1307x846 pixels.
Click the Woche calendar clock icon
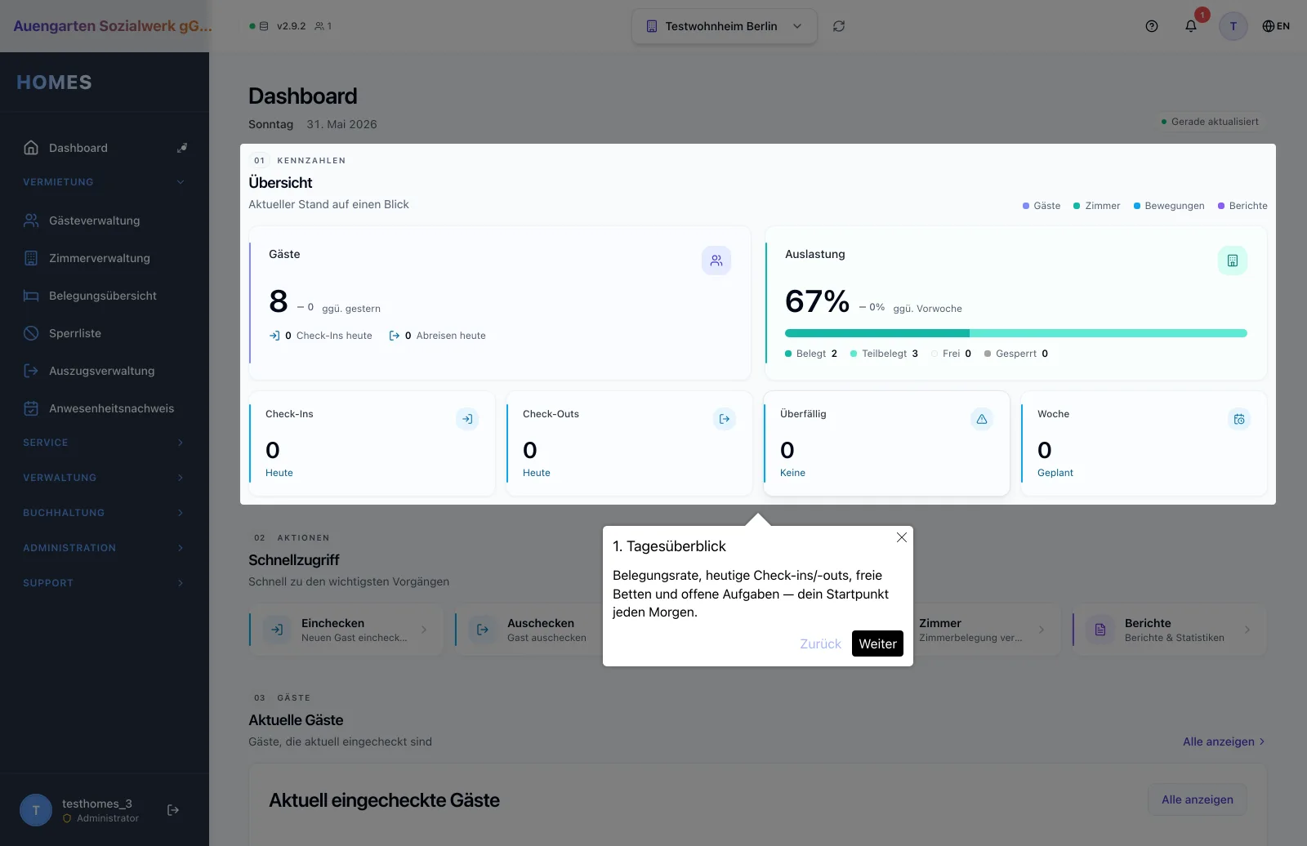click(1239, 419)
